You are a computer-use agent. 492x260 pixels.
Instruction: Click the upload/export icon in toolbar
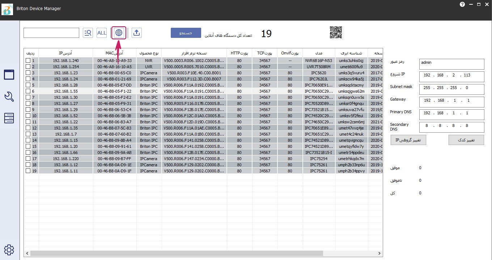coord(136,33)
